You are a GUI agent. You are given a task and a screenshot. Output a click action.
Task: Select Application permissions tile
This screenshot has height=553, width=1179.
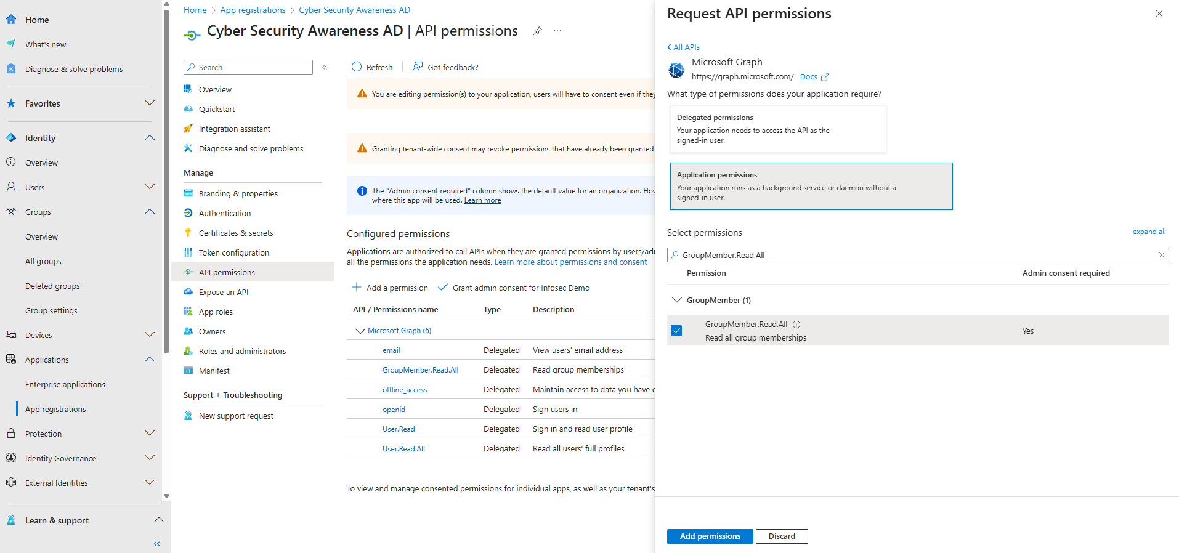pyautogui.click(x=811, y=186)
